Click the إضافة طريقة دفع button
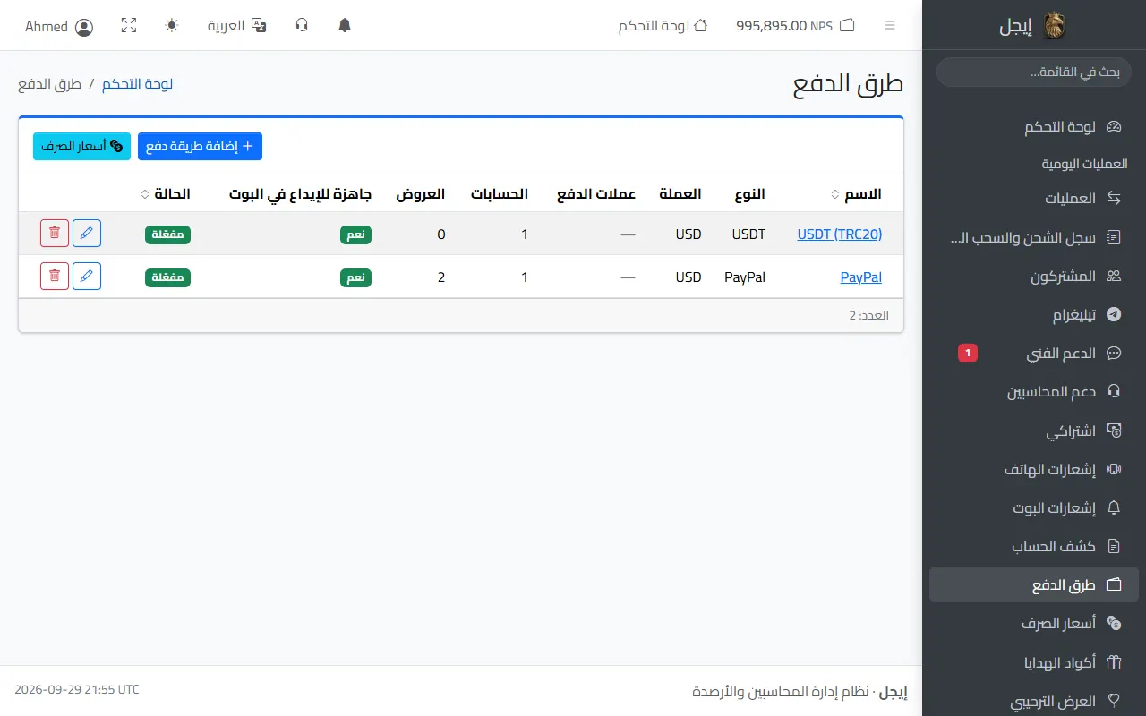Image resolution: width=1146 pixels, height=716 pixels. (x=200, y=146)
